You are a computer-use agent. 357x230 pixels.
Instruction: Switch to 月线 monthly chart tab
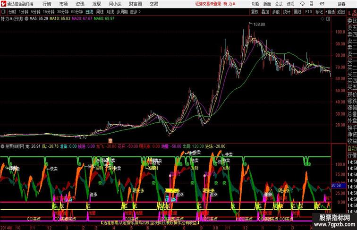(x=110, y=12)
